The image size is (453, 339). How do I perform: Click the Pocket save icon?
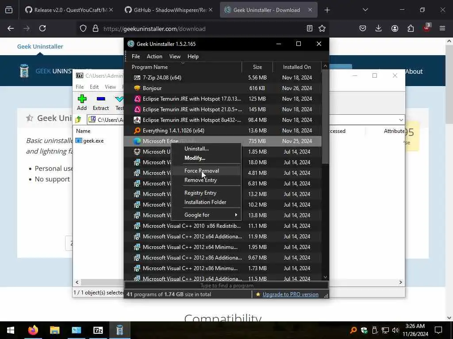pos(363,28)
